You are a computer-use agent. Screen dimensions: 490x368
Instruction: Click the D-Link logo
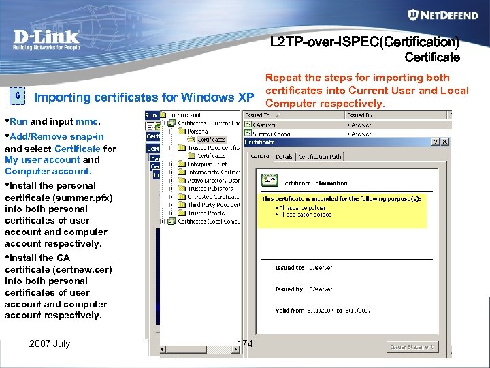[x=46, y=40]
